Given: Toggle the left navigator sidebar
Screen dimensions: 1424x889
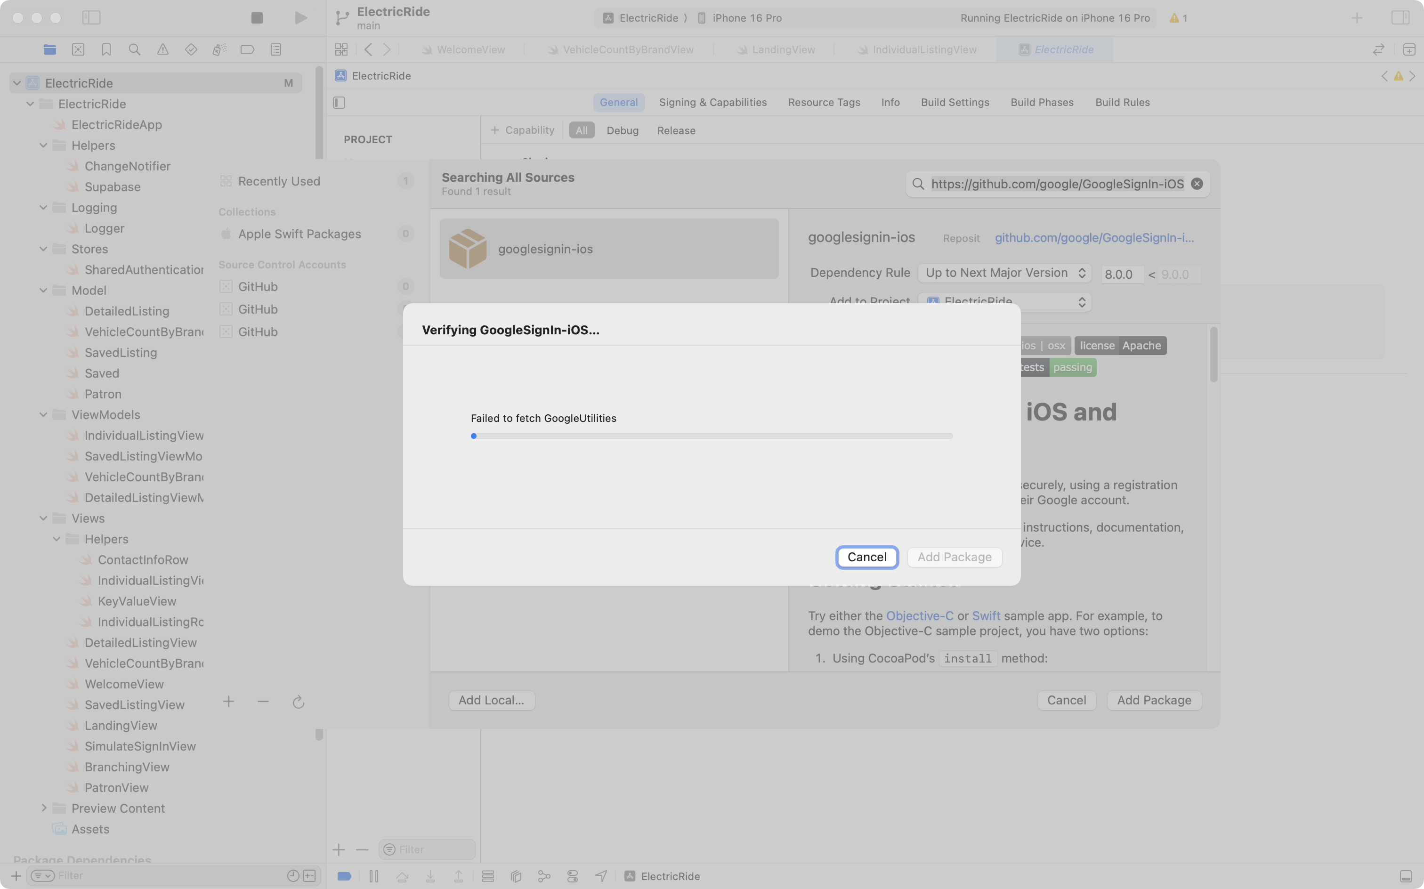Looking at the screenshot, I should pos(91,17).
